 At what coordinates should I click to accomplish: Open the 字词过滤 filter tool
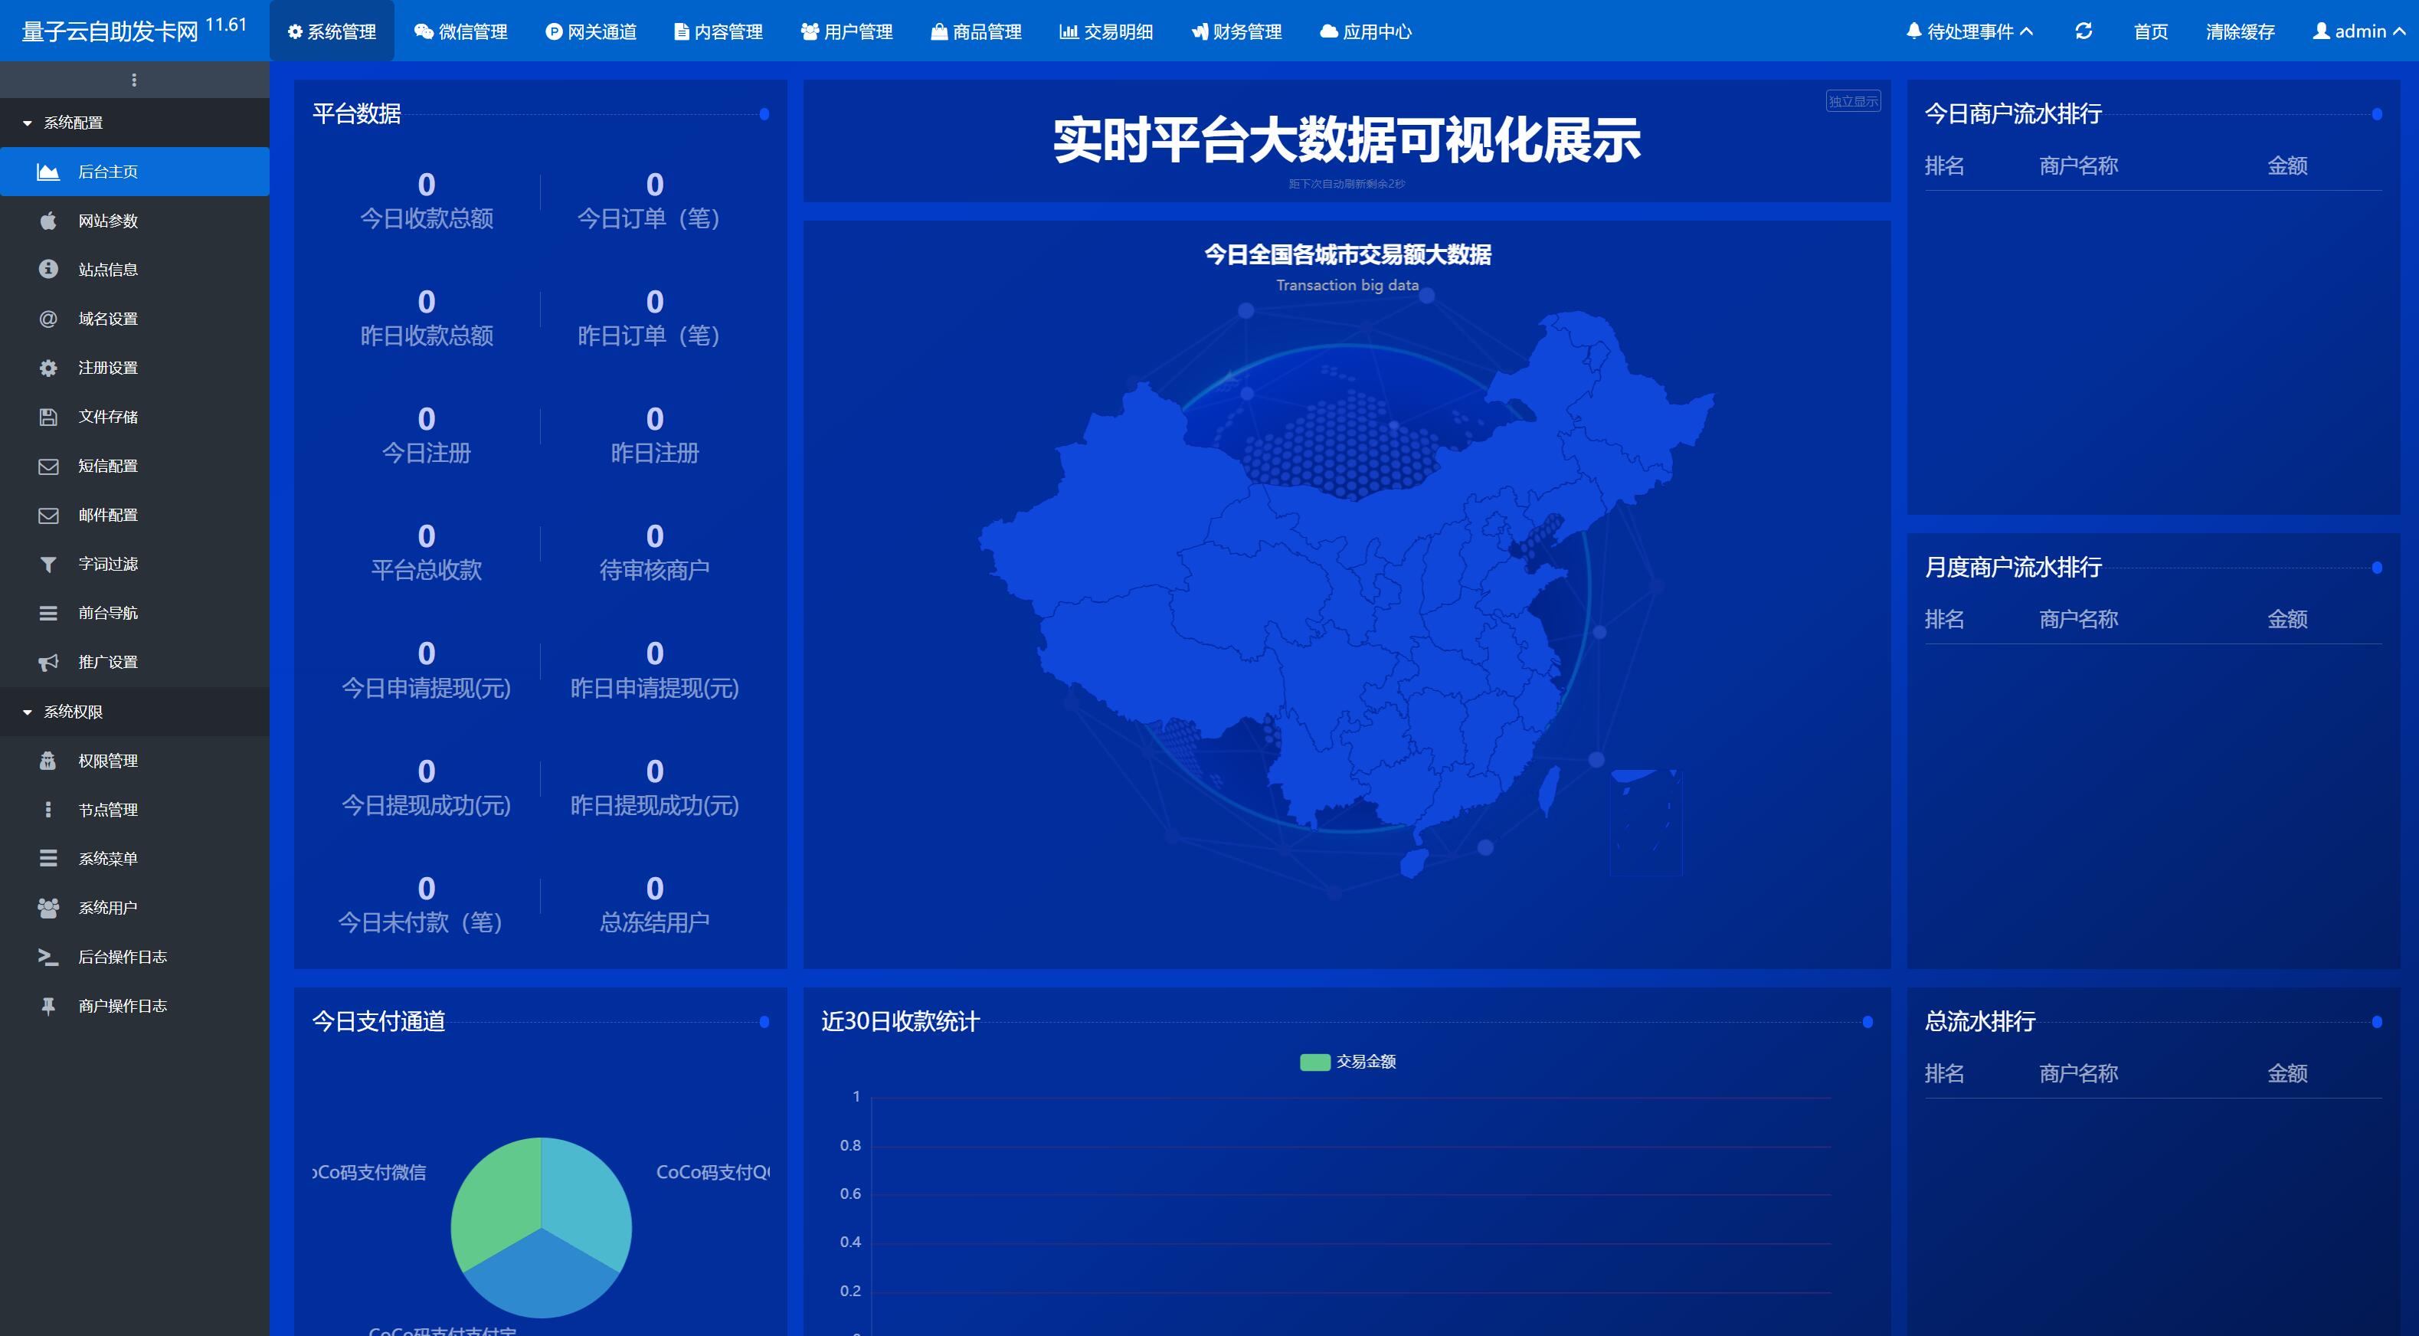coord(106,563)
